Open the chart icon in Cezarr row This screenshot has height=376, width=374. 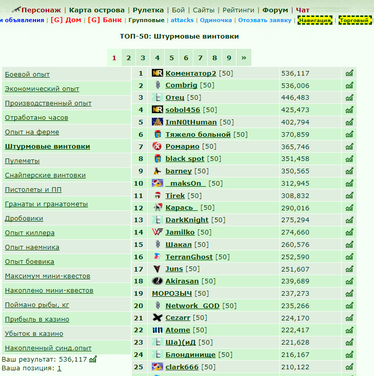pos(349,318)
